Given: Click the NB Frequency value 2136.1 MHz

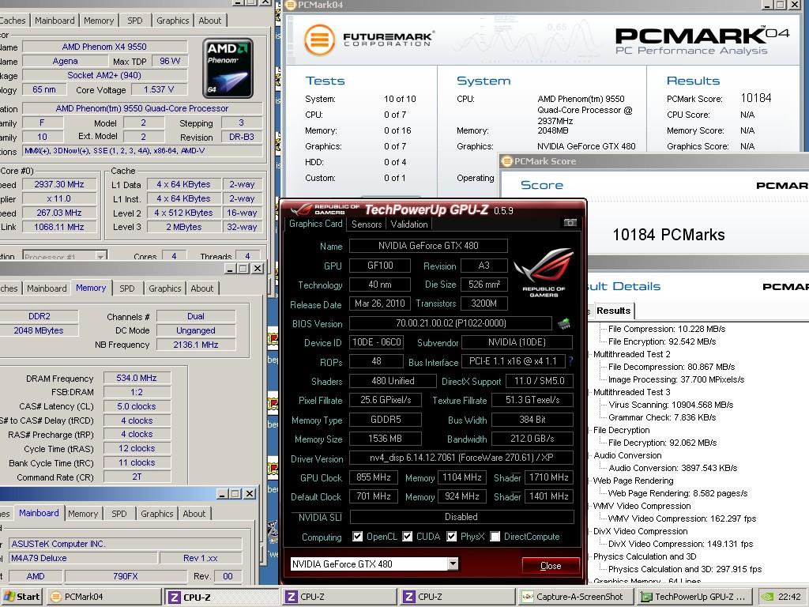Looking at the screenshot, I should pyautogui.click(x=196, y=345).
